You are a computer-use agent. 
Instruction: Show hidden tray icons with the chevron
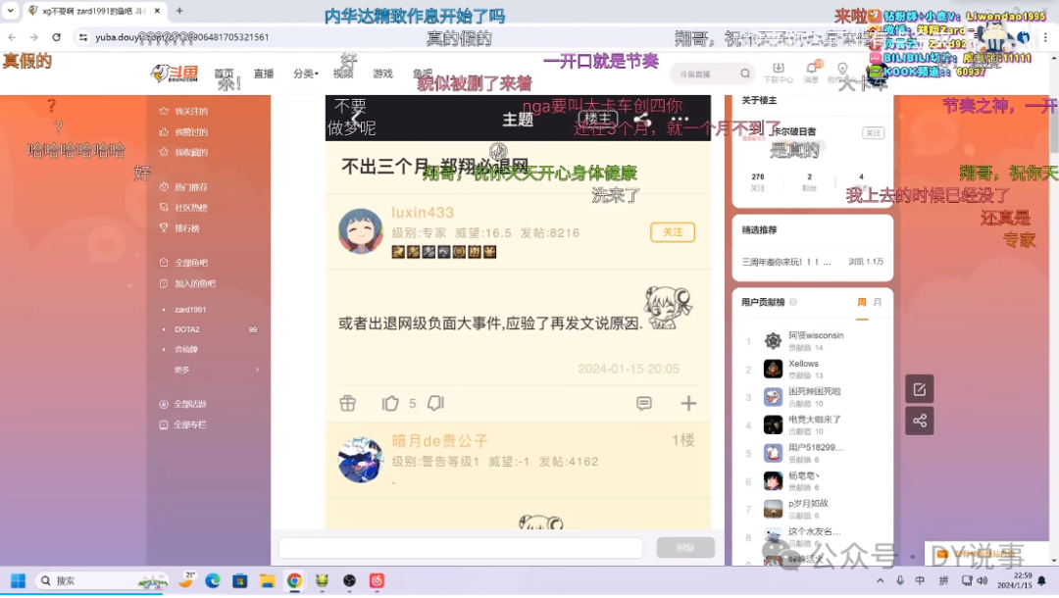(880, 580)
